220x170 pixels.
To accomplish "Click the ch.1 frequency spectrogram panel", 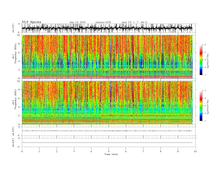I will pos(107,57).
